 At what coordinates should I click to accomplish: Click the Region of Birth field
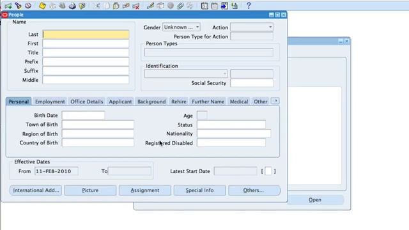point(98,134)
